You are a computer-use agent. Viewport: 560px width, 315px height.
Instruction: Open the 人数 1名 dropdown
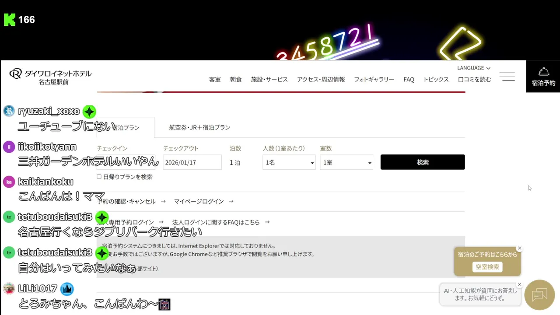click(289, 162)
